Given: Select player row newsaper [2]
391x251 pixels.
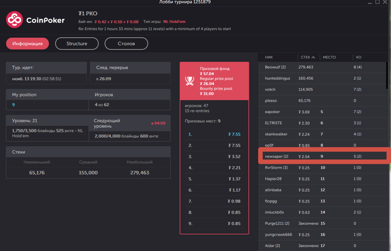Looking at the screenshot, I should click(322, 156).
